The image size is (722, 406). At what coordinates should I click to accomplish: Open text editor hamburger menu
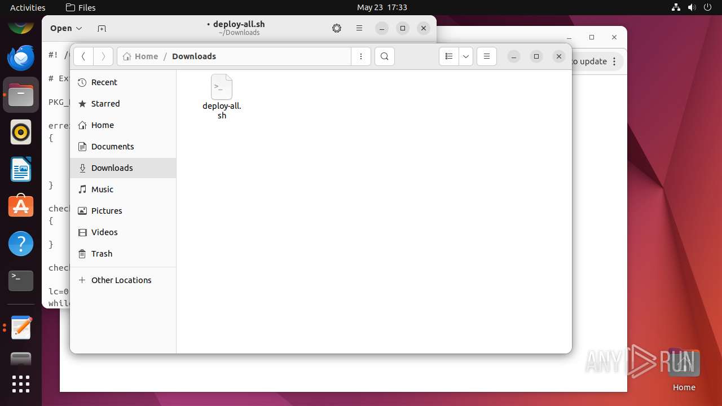tap(359, 28)
